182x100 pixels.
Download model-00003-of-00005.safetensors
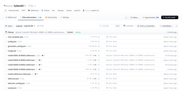click(x=99, y=60)
